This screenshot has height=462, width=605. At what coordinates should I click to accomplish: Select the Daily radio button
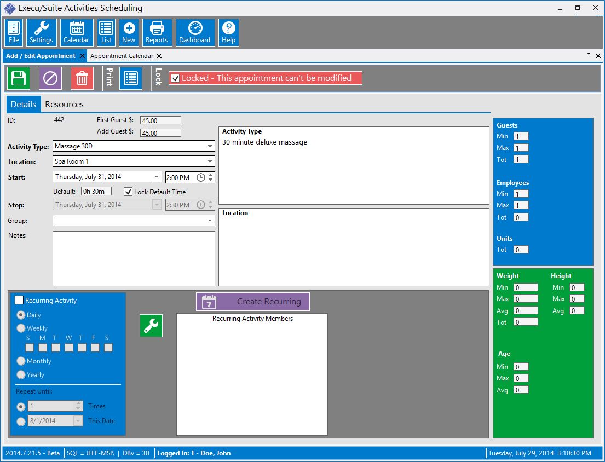[x=21, y=315]
